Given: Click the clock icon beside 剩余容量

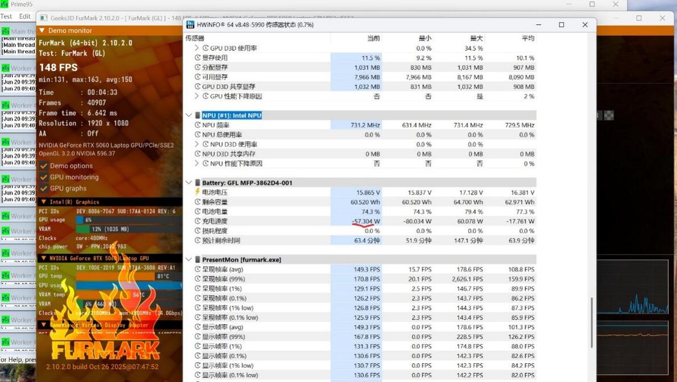Looking at the screenshot, I should (198, 202).
